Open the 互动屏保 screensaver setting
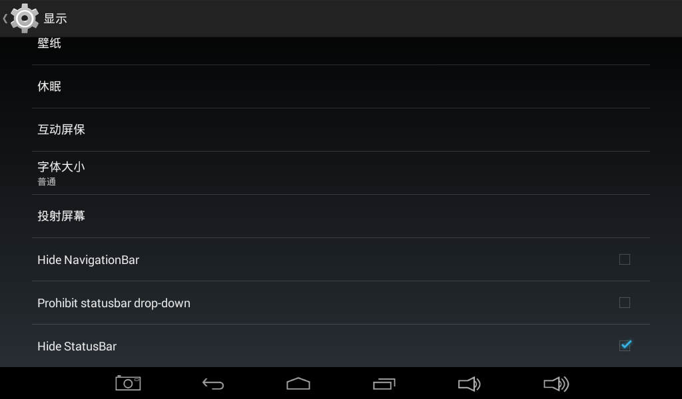 point(341,130)
